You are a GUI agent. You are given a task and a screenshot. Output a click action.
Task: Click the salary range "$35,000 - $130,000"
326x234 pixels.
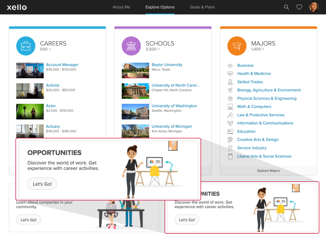(61, 69)
